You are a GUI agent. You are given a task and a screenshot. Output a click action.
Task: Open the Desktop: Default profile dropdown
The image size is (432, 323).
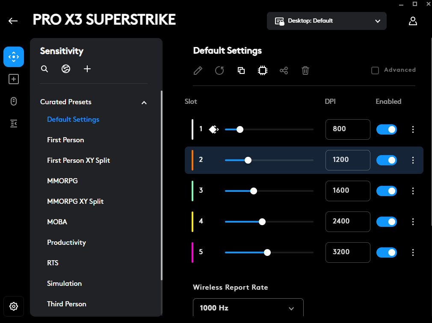[326, 21]
